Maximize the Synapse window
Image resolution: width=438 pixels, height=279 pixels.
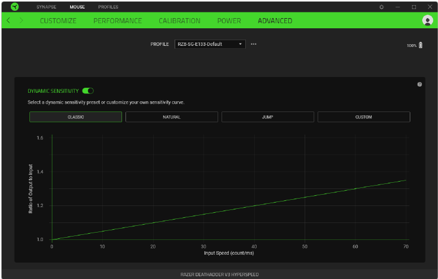414,7
